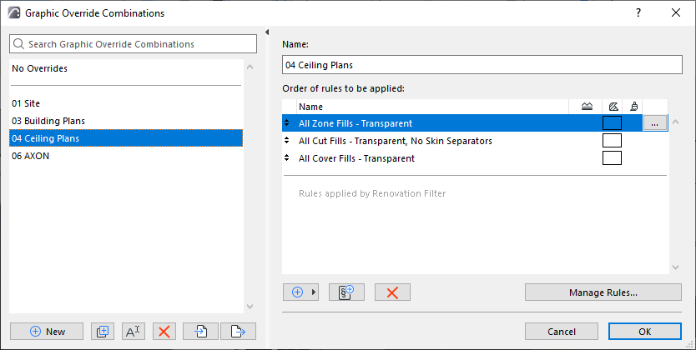The image size is (696, 350).
Task: Click the duplicate combination icon
Action: click(x=103, y=331)
